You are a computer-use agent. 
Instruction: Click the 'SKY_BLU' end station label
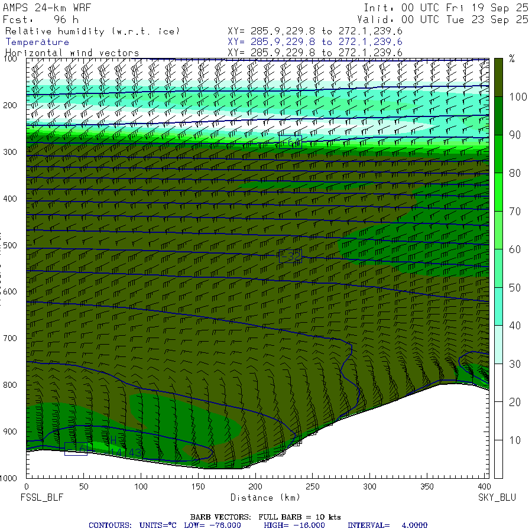(x=497, y=498)
